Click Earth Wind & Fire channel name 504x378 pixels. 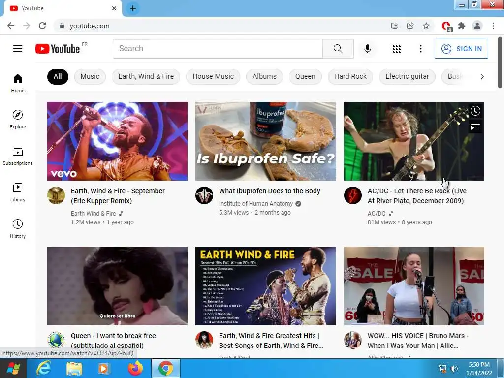pyautogui.click(x=93, y=213)
